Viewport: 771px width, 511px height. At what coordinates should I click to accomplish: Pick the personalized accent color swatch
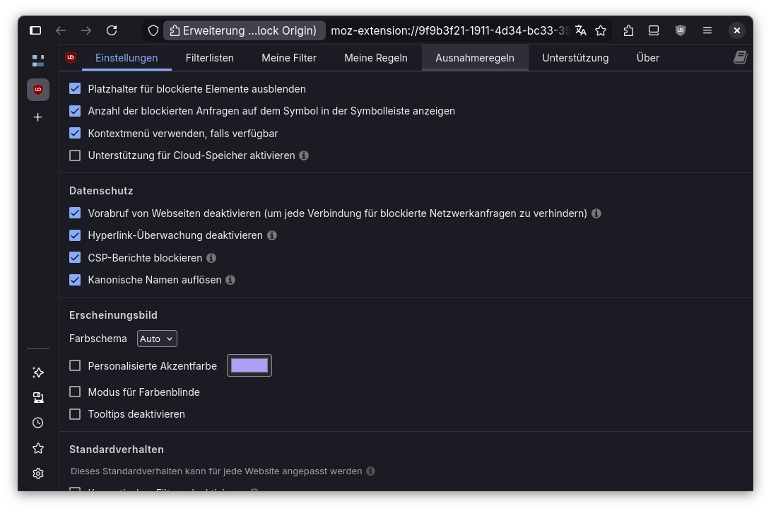tap(249, 365)
